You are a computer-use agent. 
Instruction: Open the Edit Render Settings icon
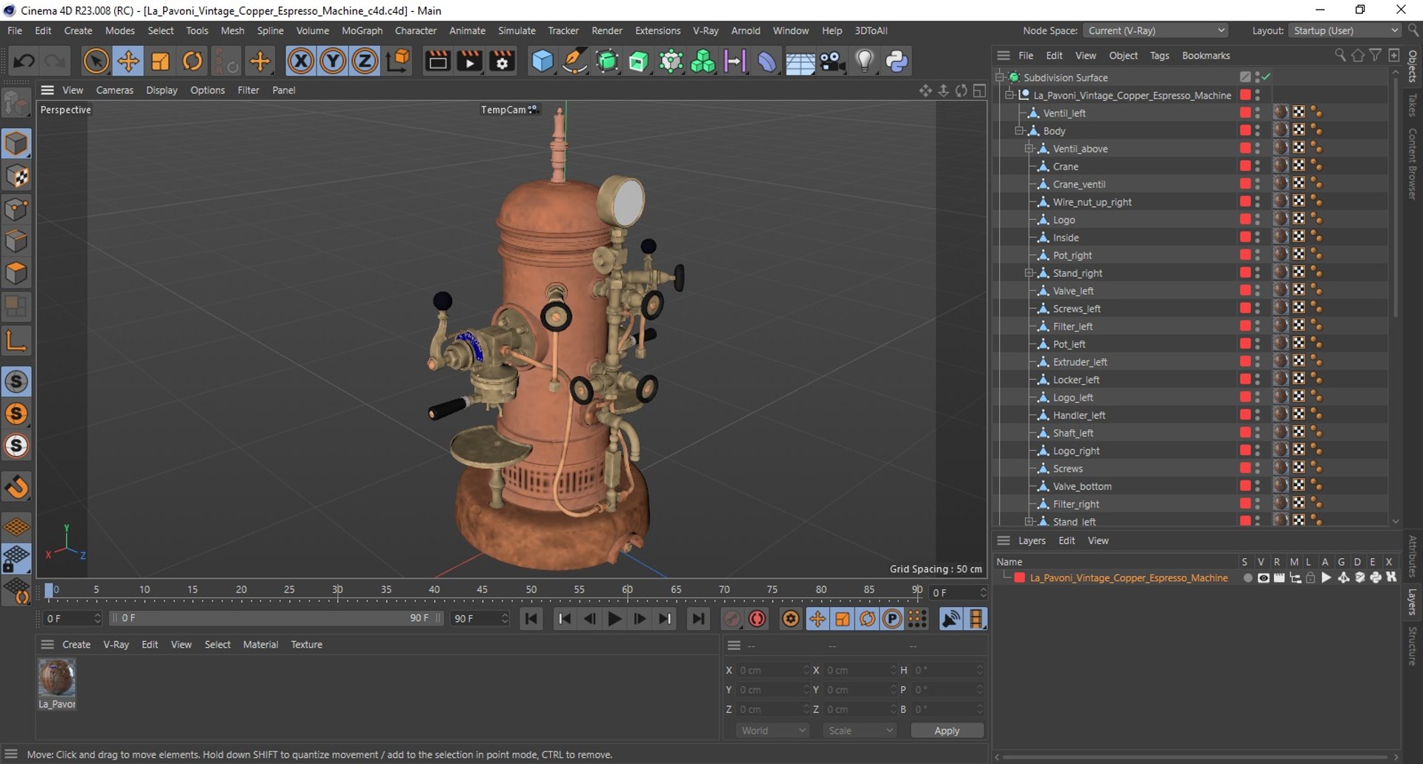502,61
